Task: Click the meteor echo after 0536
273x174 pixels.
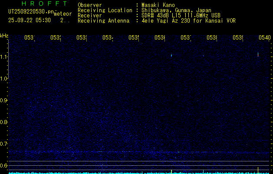Action: click(171, 56)
